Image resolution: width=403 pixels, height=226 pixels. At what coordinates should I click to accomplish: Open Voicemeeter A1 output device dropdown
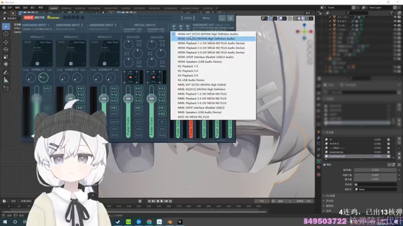coord(174,27)
